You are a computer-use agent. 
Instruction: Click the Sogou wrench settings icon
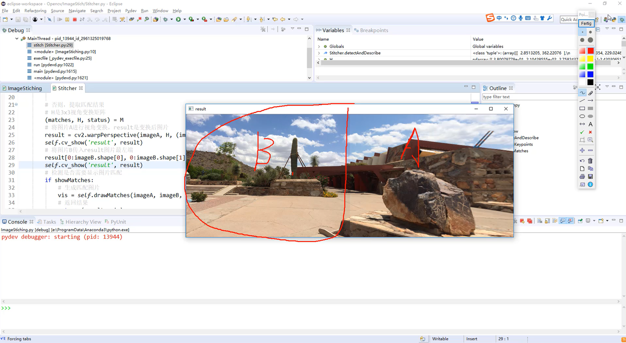click(x=550, y=18)
